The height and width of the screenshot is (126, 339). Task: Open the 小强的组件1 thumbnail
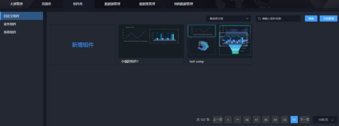pos(151,41)
